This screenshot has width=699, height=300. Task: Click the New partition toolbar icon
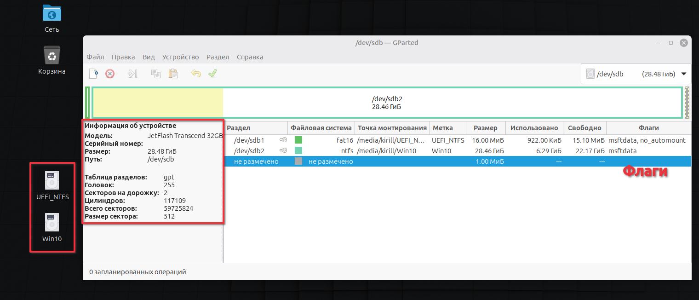click(x=94, y=74)
